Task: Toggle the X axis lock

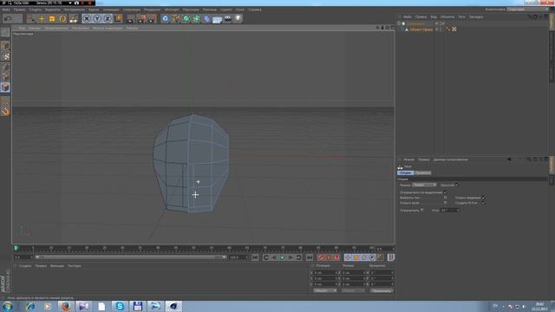Action: tap(87, 19)
